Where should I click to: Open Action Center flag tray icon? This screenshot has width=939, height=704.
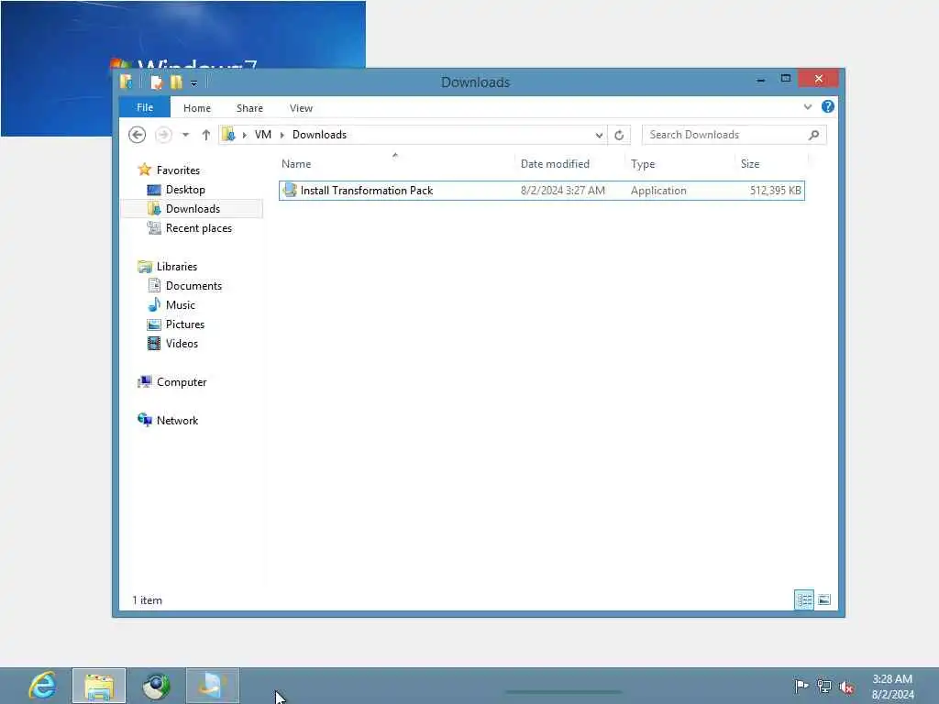(x=801, y=686)
